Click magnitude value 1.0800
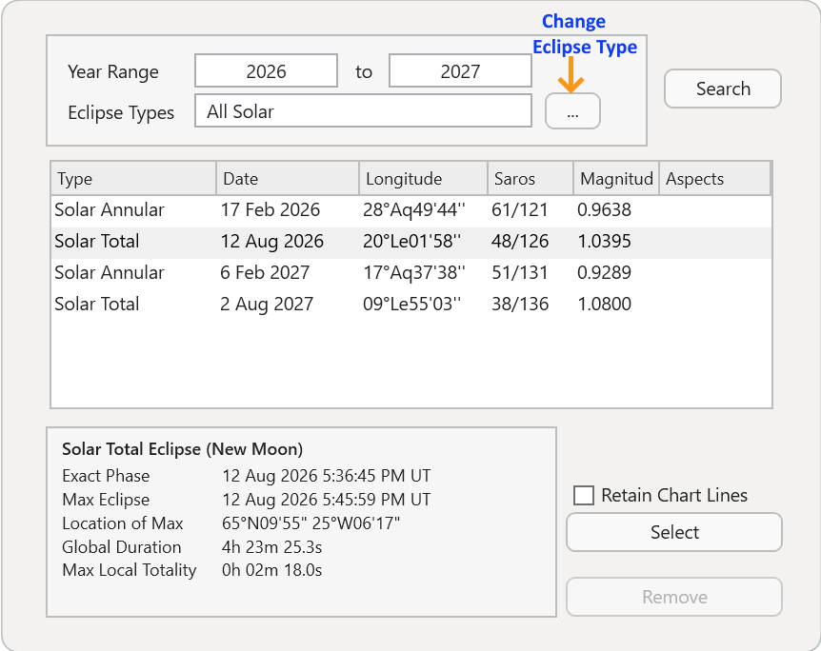821x651 pixels. coord(604,304)
